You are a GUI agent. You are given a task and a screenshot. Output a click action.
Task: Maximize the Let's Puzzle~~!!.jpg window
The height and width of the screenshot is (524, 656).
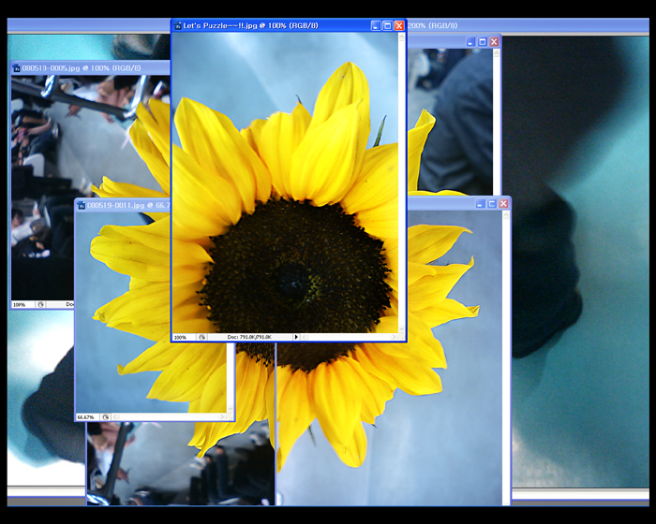tap(387, 26)
